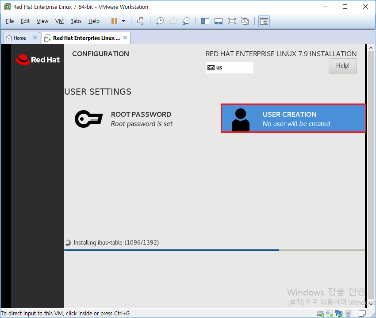Screen dimensions: 376x318
Task: Take a snapshot of this VM
Action: pyautogui.click(x=160, y=21)
